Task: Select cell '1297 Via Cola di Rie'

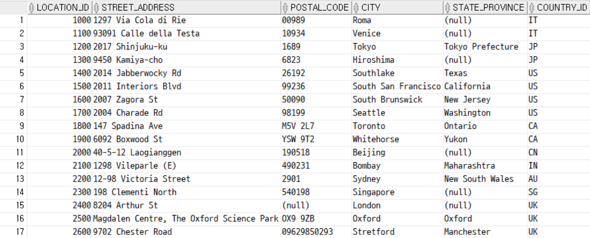Action: click(186, 20)
